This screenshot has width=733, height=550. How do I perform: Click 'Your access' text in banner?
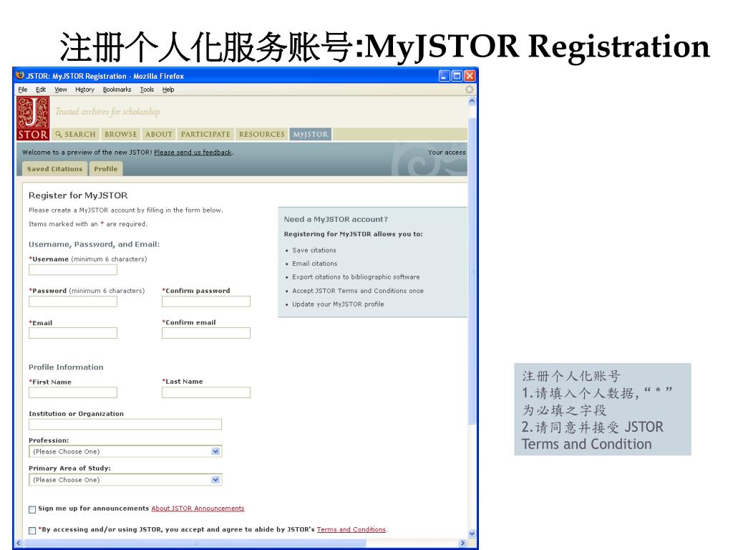(x=447, y=153)
